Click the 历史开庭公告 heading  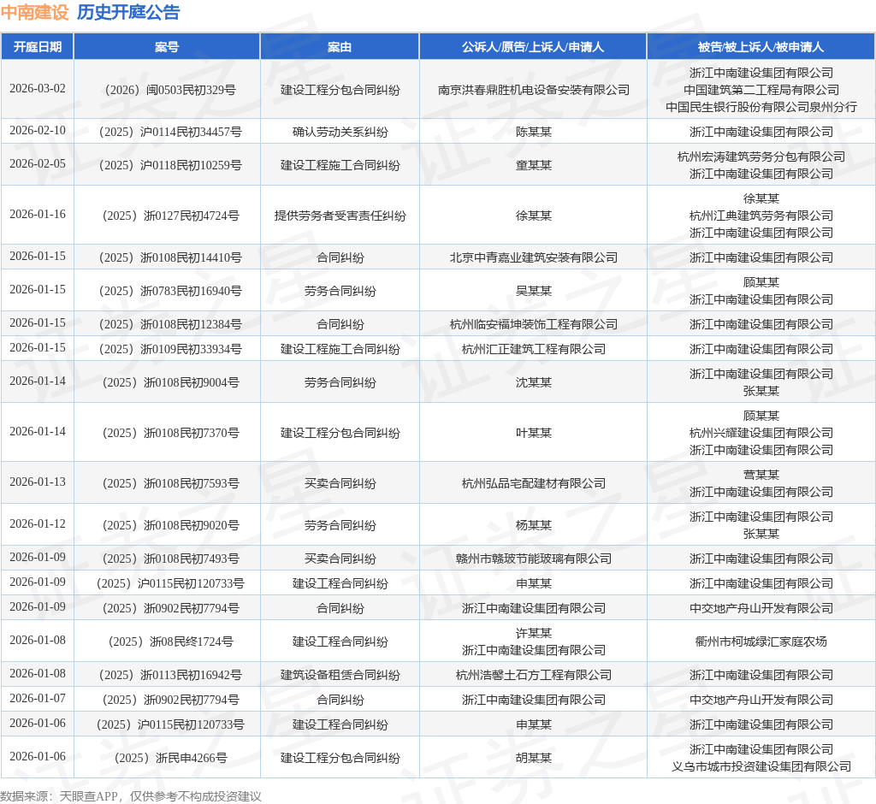(128, 12)
